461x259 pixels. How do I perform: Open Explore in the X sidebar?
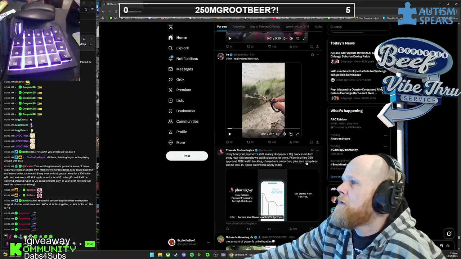(x=179, y=48)
